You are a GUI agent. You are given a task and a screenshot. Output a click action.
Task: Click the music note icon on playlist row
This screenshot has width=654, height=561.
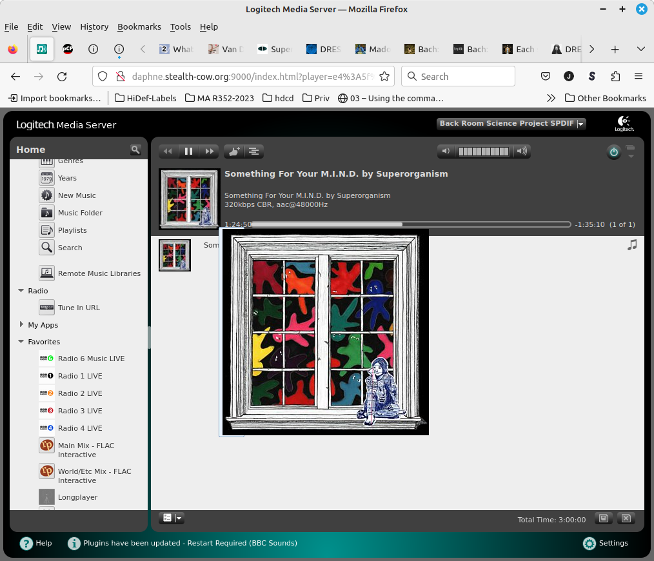632,245
